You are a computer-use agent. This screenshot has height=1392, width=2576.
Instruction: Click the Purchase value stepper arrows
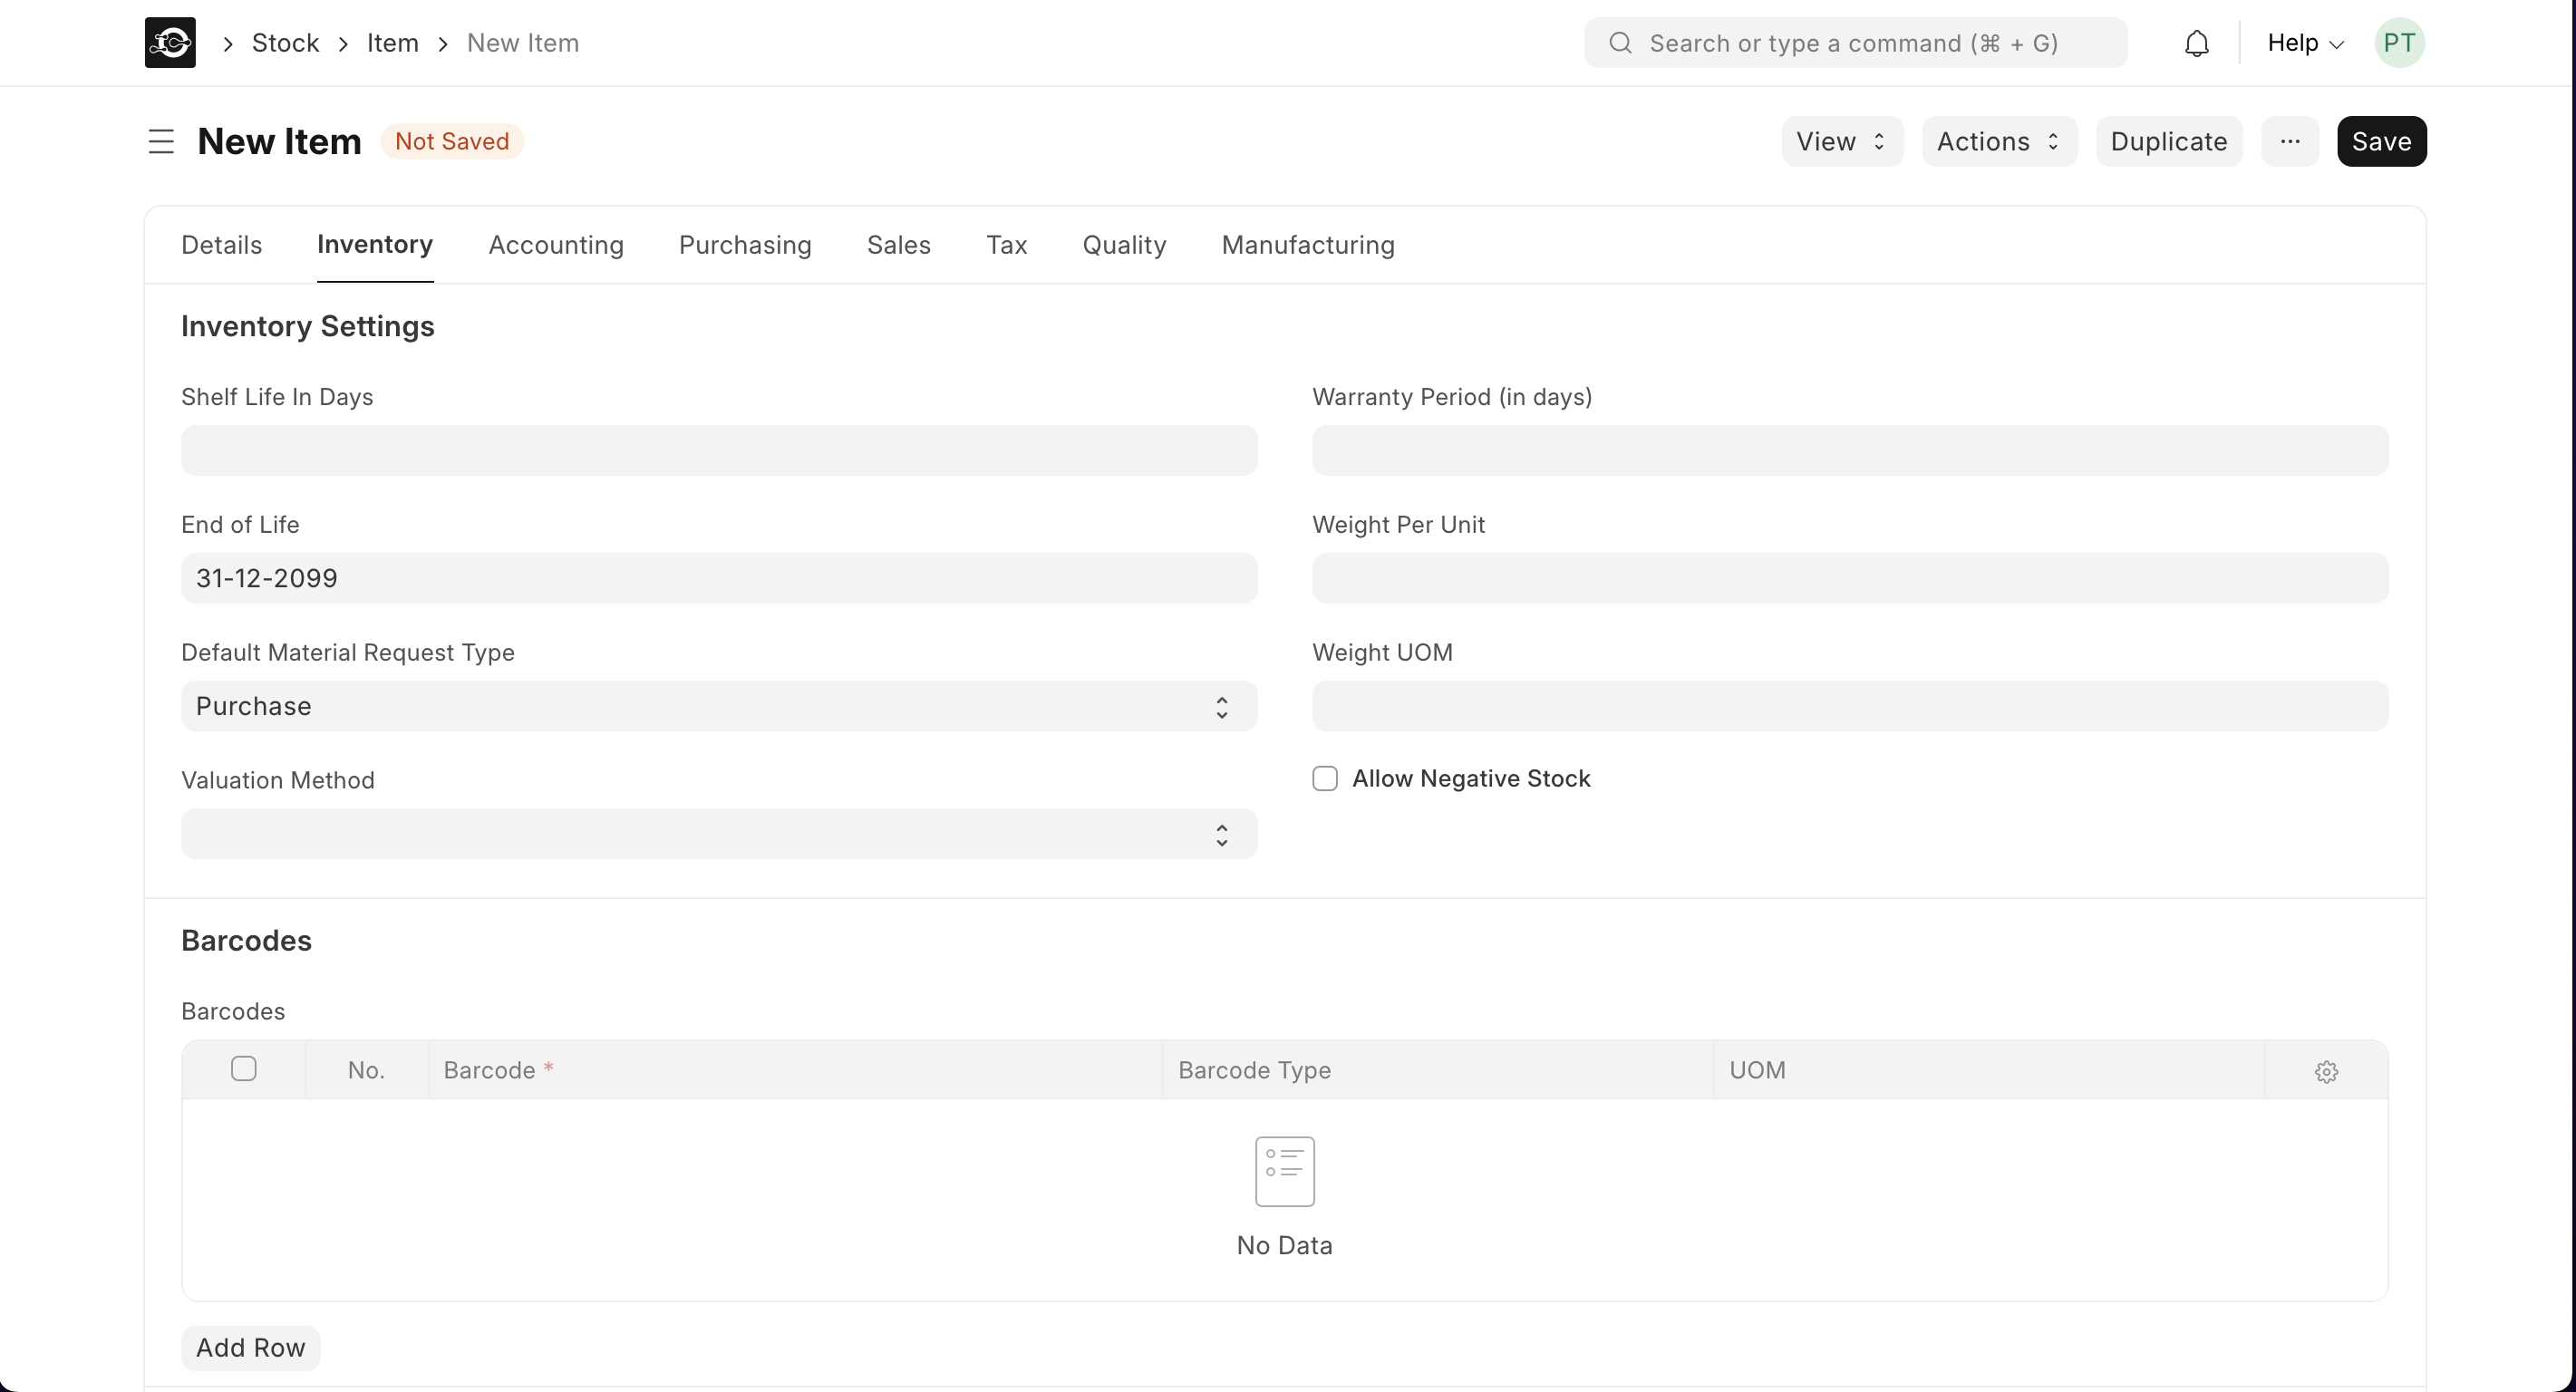click(x=1221, y=706)
